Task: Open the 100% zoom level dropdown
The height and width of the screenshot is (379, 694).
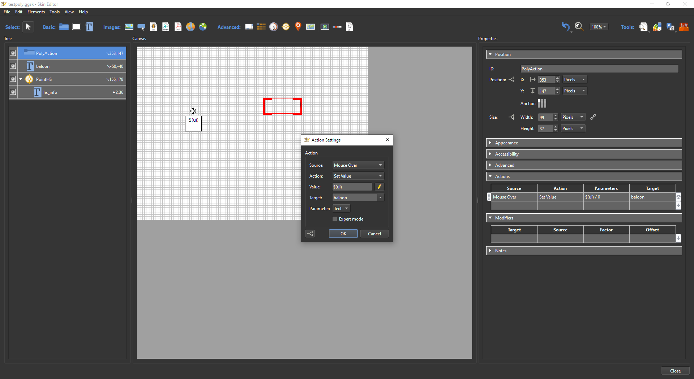Action: pos(599,27)
